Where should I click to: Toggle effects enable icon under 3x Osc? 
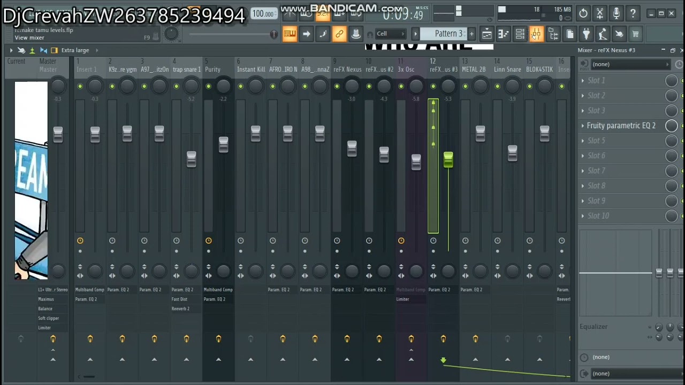pyautogui.click(x=411, y=339)
